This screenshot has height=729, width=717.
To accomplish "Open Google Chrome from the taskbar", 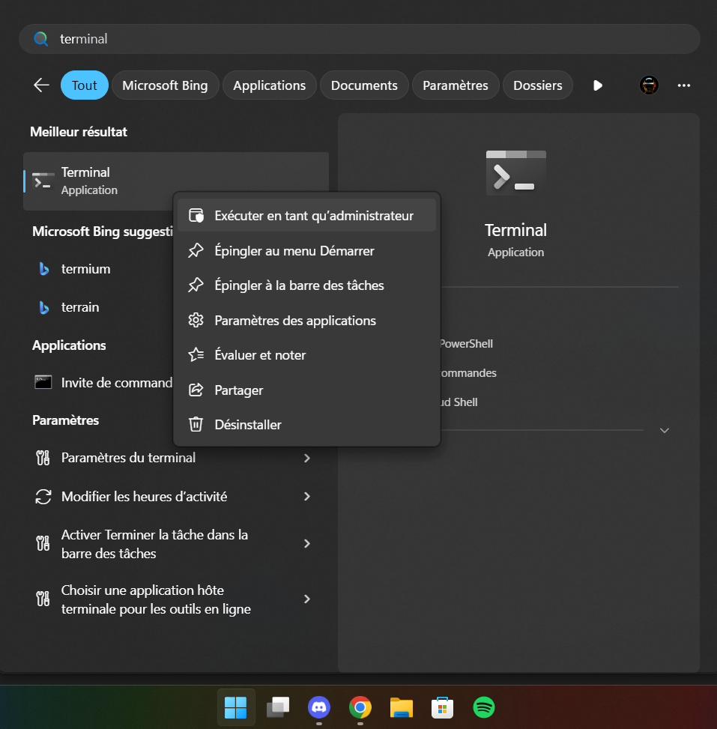I will pos(360,707).
